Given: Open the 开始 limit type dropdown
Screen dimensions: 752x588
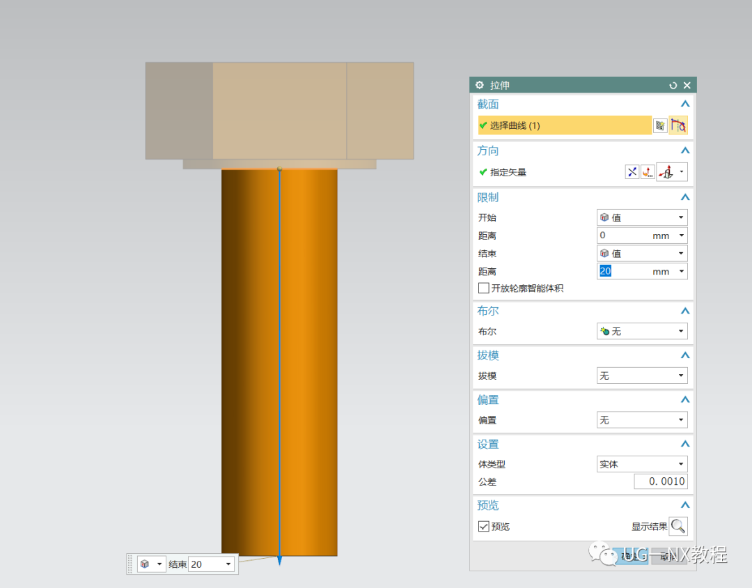Looking at the screenshot, I should (x=642, y=217).
